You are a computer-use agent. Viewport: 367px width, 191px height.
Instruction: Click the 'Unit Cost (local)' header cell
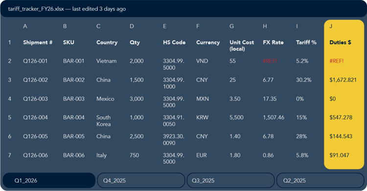tap(242, 46)
